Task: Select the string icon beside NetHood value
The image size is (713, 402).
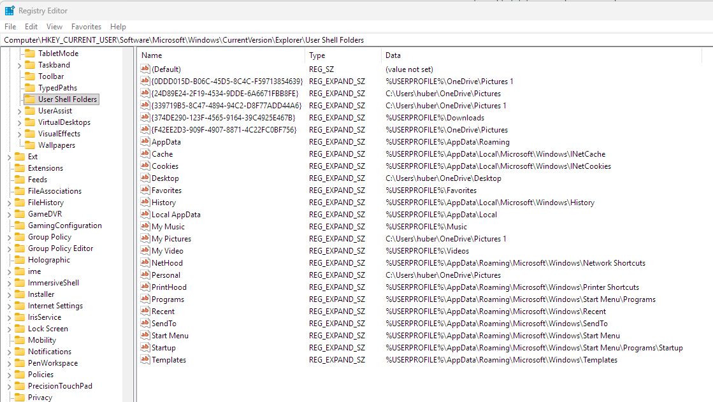Action: [x=145, y=262]
